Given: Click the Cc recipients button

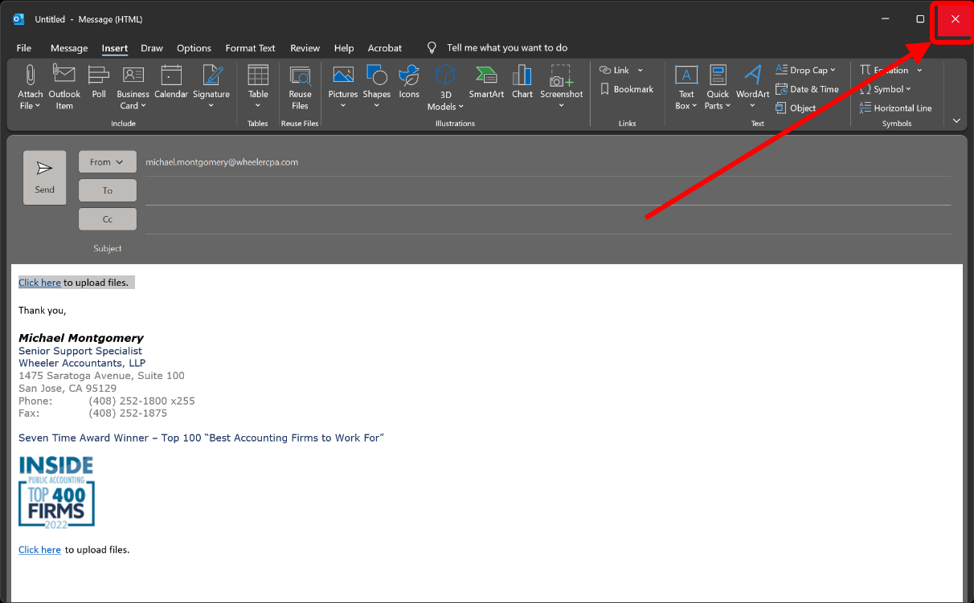Looking at the screenshot, I should (107, 219).
